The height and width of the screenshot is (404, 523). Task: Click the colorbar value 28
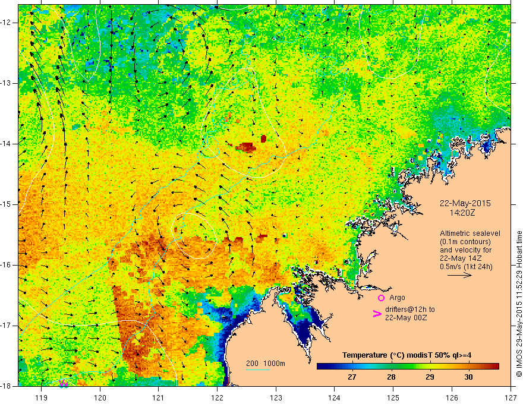click(x=391, y=377)
